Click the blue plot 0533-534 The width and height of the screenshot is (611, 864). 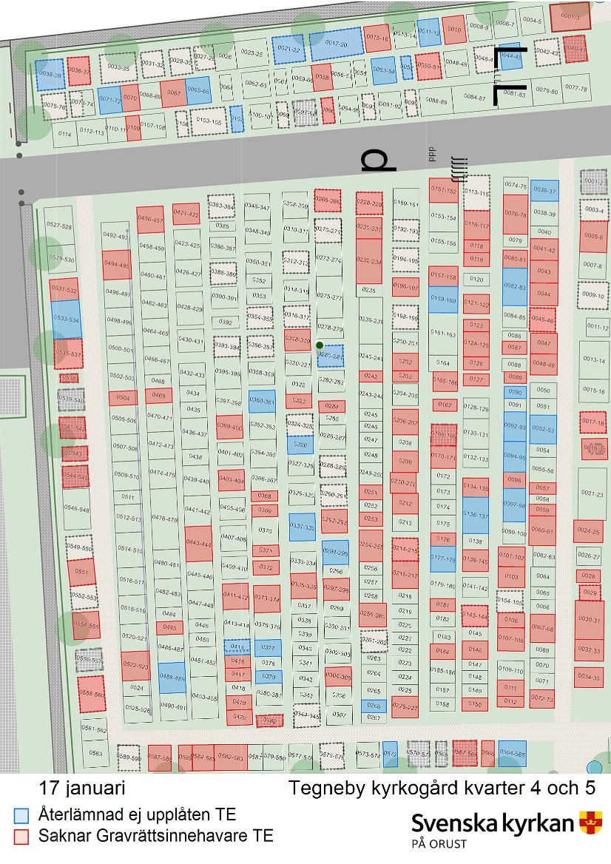point(67,320)
